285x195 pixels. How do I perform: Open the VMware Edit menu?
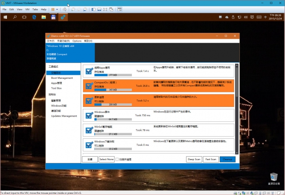tap(11, 10)
